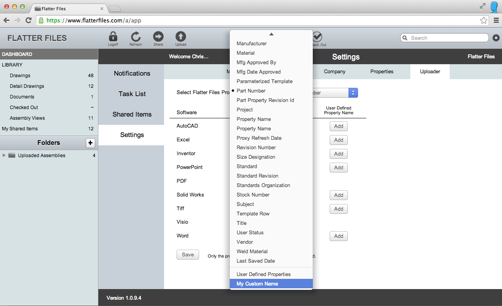Choose Mfg Approved By option
502x306 pixels.
(x=271, y=62)
